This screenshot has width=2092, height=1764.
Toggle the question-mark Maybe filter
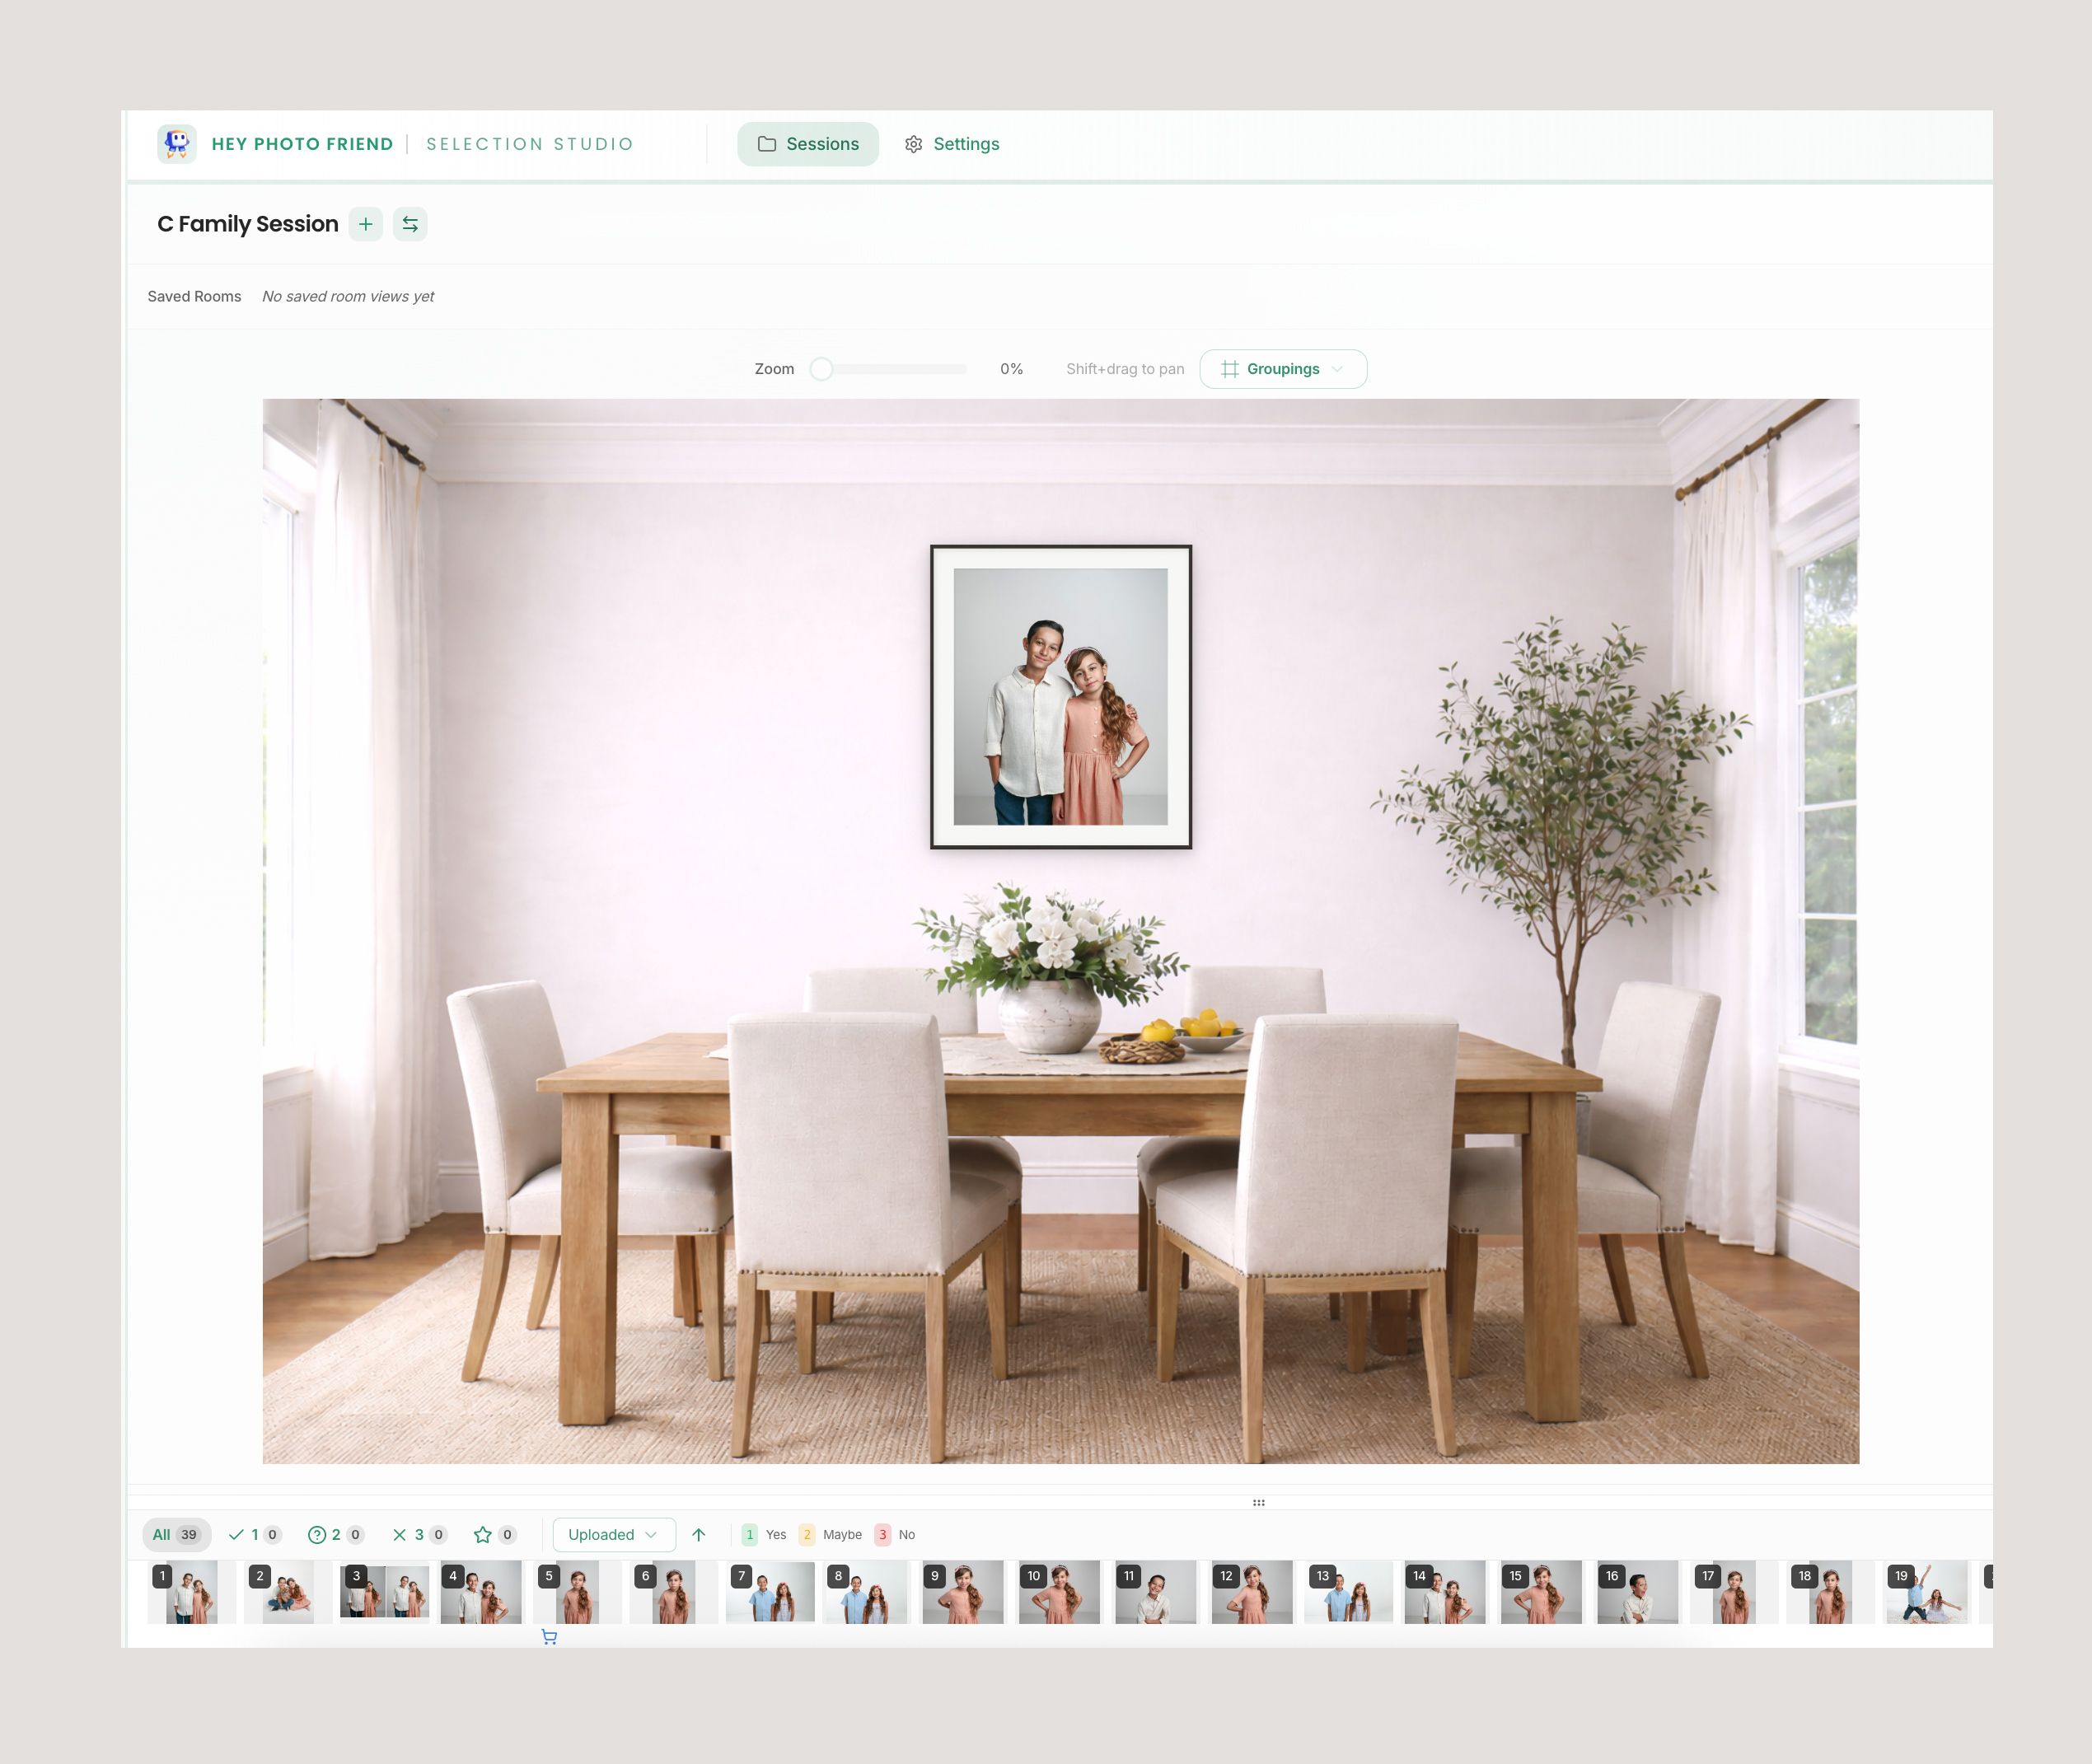point(335,1534)
